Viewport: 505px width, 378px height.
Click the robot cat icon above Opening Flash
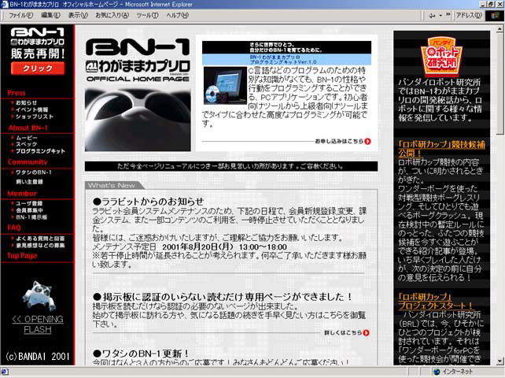pos(39,295)
